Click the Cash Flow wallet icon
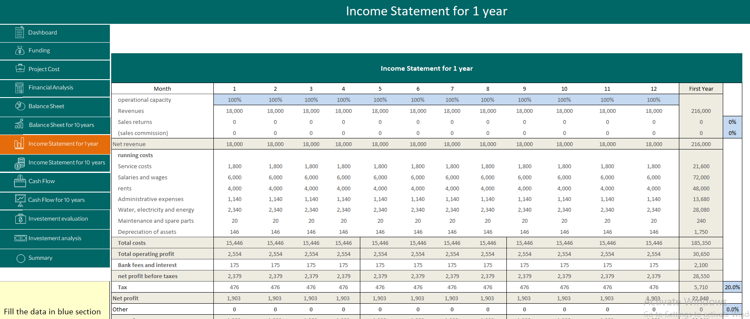Viewport: 750px width, 319px height. (x=20, y=181)
